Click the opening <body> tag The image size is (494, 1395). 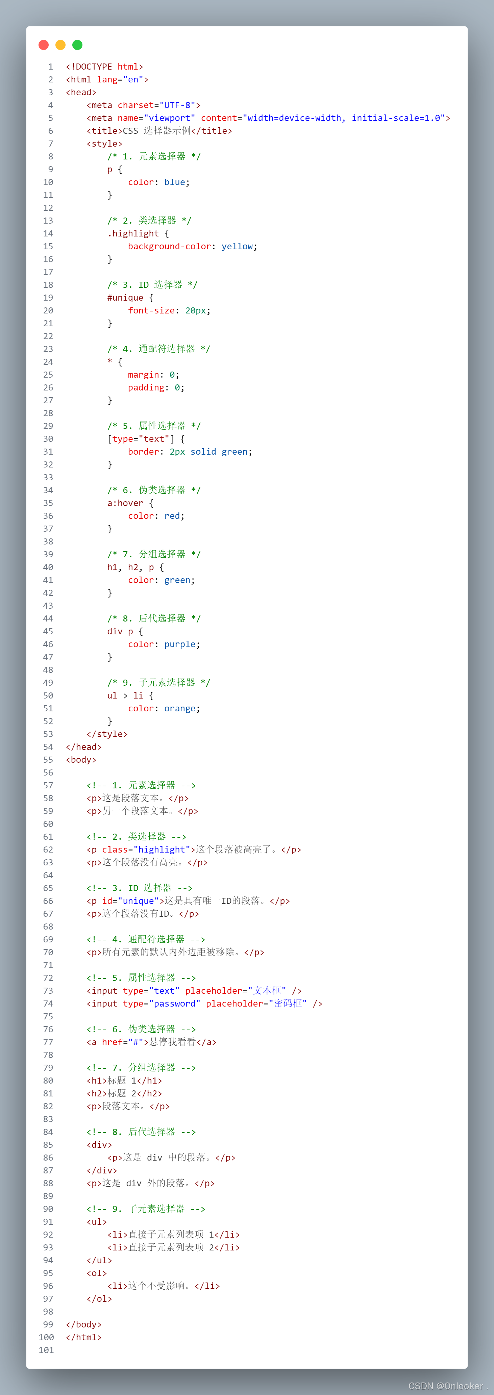[x=81, y=760]
